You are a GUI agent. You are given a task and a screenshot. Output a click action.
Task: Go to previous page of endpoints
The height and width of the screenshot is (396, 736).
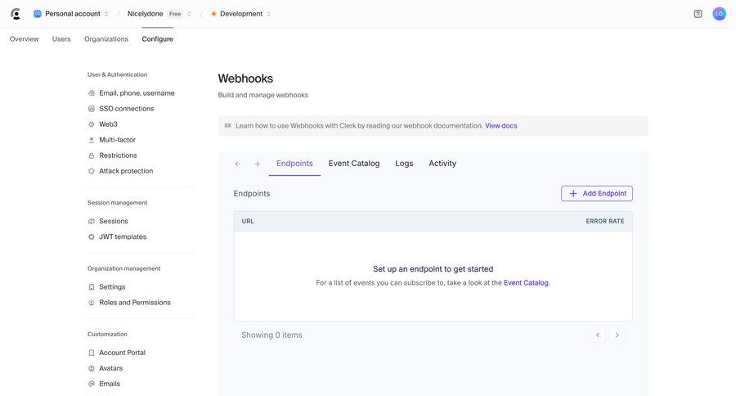tap(598, 335)
